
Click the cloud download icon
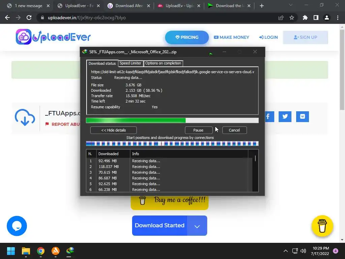tap(25, 117)
